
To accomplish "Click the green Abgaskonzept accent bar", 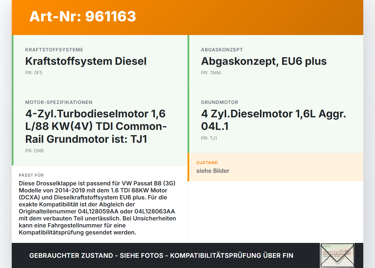I will 188,61.
